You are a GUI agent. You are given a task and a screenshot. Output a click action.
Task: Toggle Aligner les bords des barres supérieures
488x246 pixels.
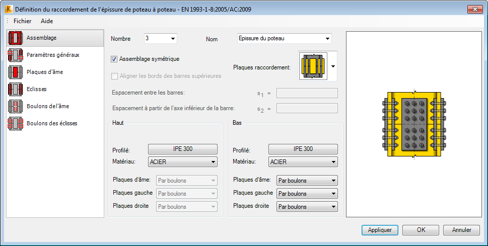click(114, 76)
